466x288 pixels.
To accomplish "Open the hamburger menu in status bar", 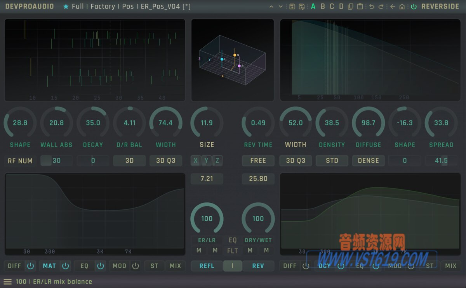I will coord(7,281).
